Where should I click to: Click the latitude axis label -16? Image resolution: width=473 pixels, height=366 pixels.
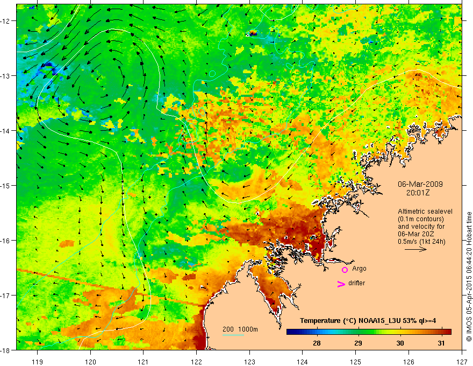tap(6, 241)
